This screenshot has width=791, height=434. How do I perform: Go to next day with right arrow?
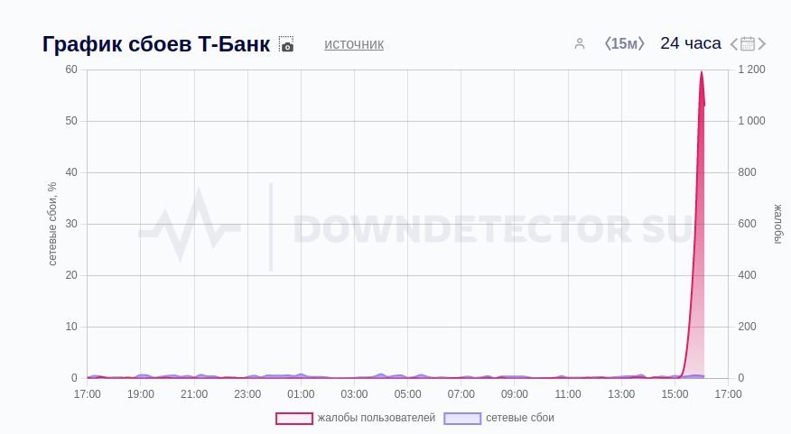coord(762,43)
